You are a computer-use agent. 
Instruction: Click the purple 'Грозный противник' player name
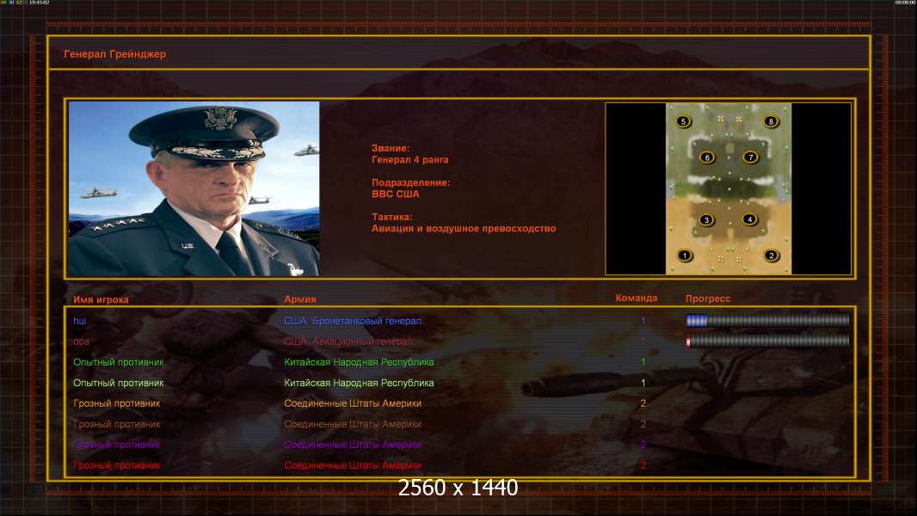click(116, 445)
